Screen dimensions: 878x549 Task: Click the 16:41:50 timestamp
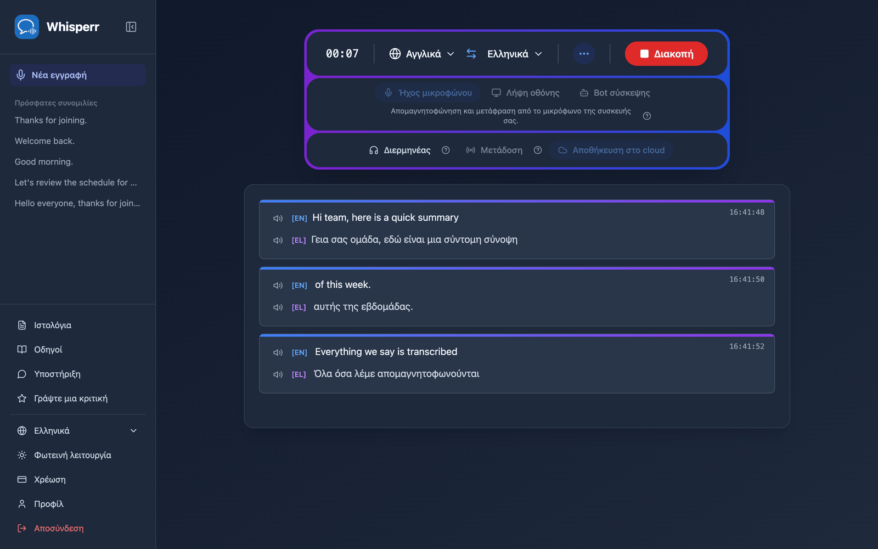tap(746, 279)
